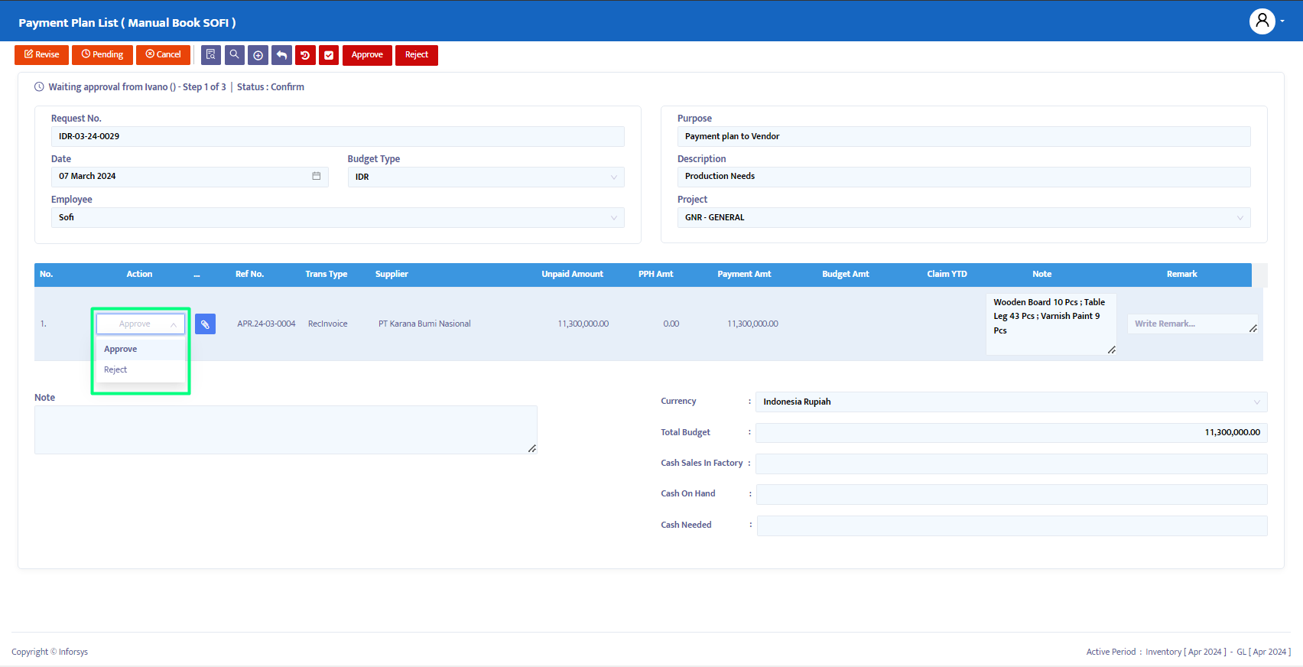
Task: Click the Cash Needed field
Action: point(1011,525)
